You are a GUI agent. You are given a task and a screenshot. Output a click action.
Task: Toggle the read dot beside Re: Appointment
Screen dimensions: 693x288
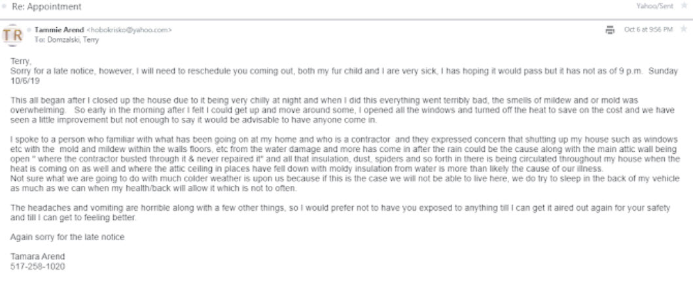tap(5, 7)
